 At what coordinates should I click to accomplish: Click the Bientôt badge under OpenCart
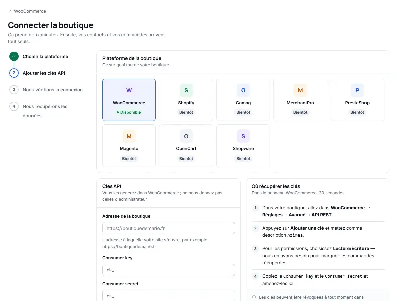186,158
